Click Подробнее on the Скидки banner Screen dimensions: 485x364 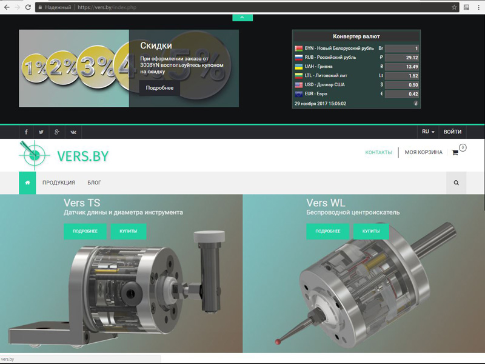tap(159, 88)
